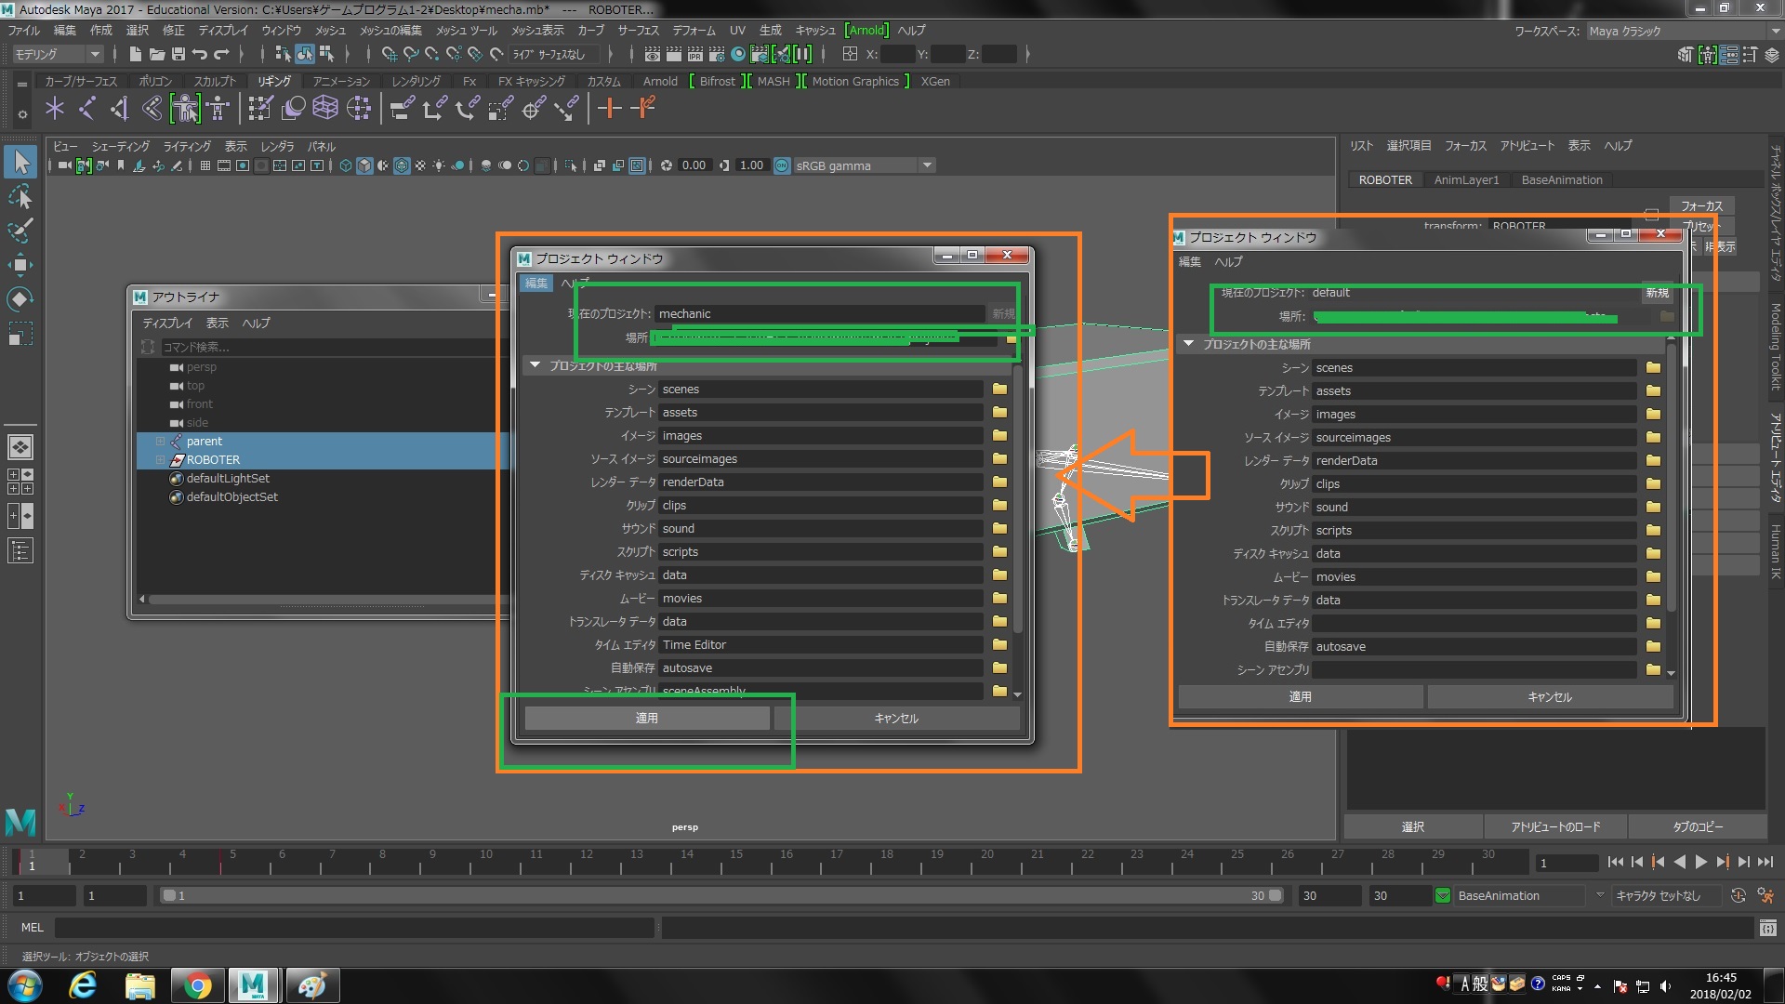The height and width of the screenshot is (1004, 1785).
Task: Click キャンセル in the mechanic project window
Action: [896, 718]
